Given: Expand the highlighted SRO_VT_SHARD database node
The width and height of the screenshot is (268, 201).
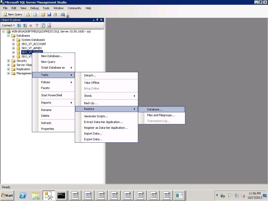Looking at the screenshot, I should (x=13, y=52).
